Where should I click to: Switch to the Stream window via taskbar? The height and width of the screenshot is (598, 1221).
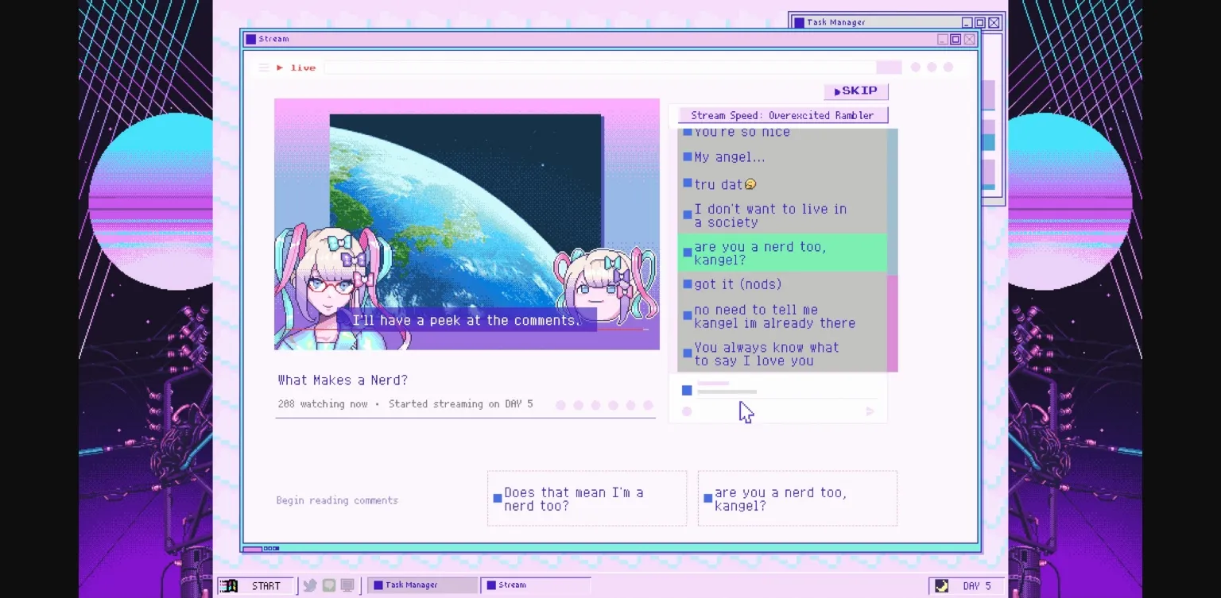534,585
